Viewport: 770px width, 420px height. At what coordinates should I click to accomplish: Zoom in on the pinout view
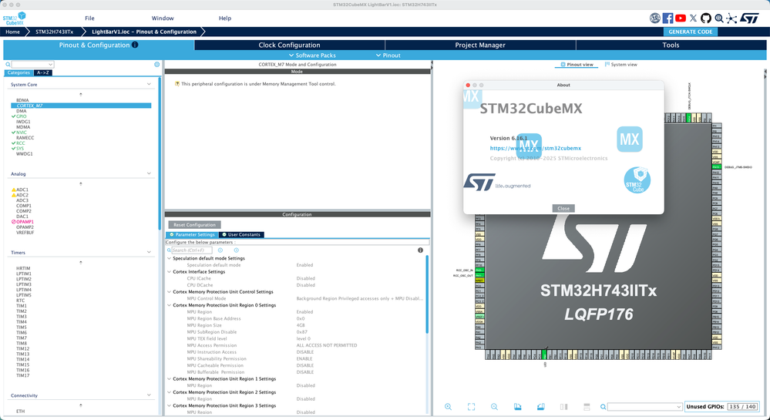[x=448, y=407]
